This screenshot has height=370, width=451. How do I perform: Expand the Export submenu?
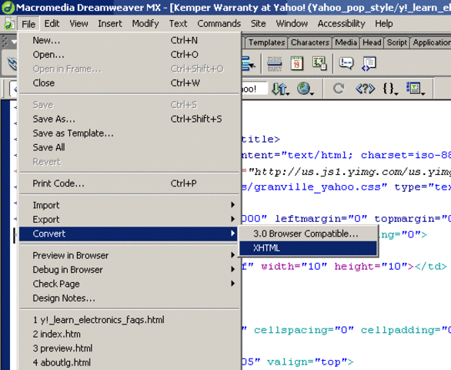[129, 219]
